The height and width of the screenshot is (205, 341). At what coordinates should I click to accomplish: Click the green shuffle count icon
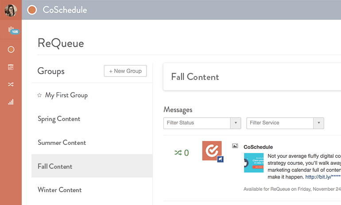pyautogui.click(x=178, y=153)
